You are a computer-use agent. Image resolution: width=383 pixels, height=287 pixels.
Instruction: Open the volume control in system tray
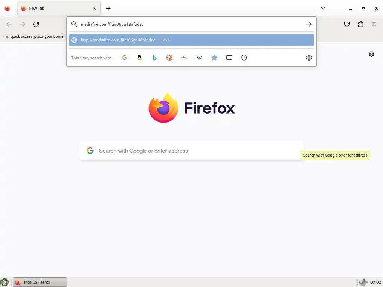point(363,282)
